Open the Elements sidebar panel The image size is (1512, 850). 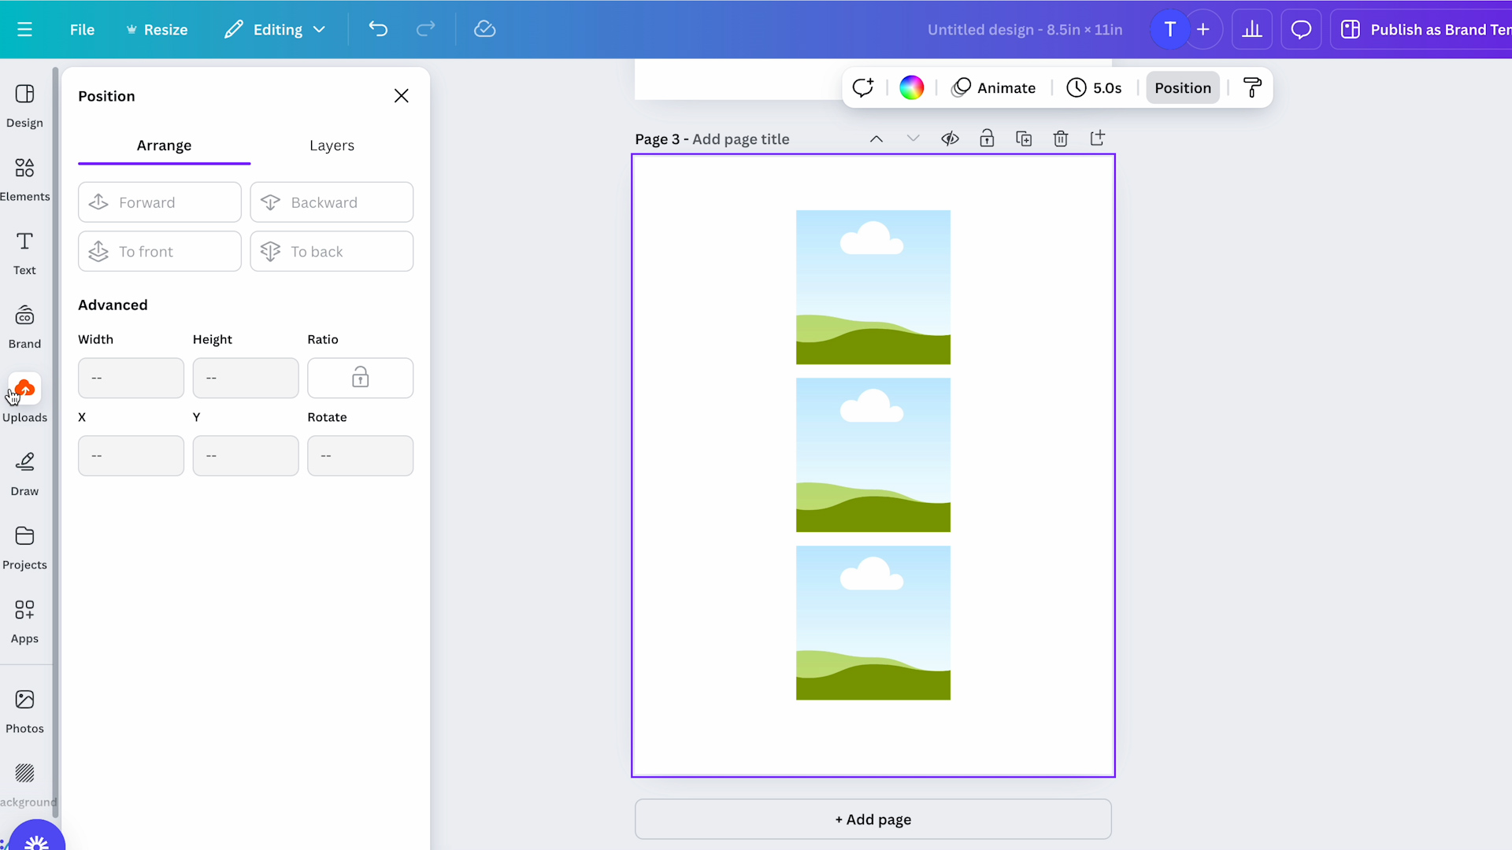[24, 179]
